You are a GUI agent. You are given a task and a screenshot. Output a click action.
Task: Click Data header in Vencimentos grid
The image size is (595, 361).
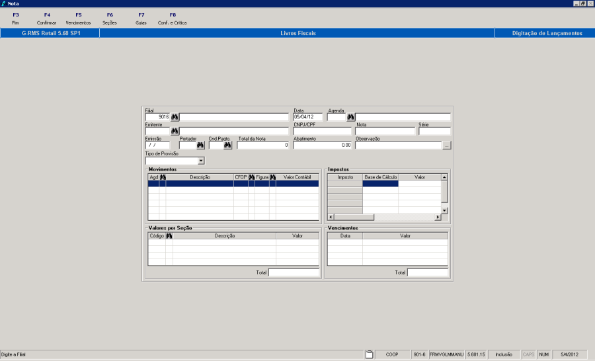click(345, 236)
